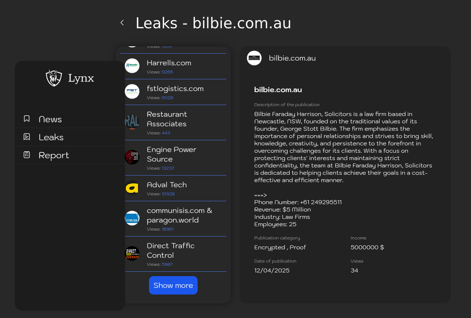Click the fstlogistics.com logo thumbnail
This screenshot has height=318, width=471.
click(132, 91)
